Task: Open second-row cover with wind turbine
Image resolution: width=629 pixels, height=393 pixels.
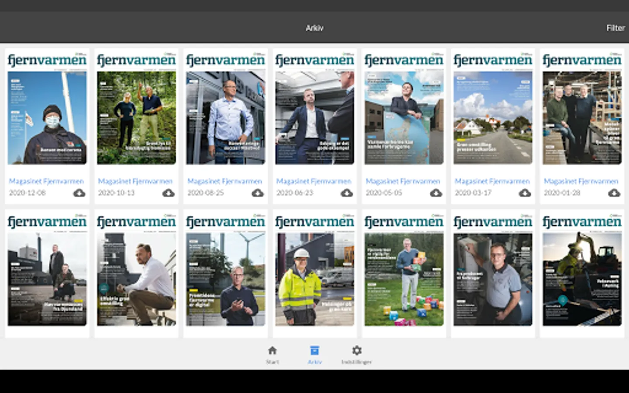Action: point(225,270)
